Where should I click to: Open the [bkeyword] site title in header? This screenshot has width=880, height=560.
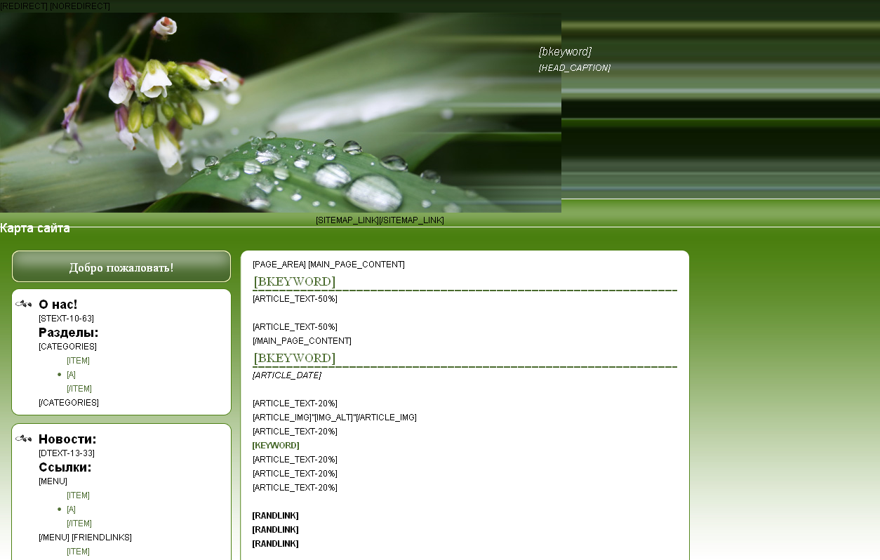pos(565,52)
